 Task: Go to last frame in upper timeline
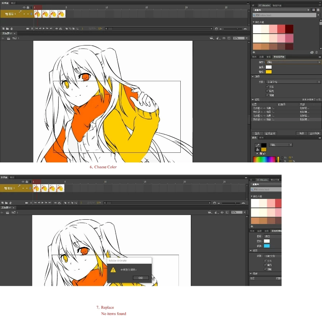point(51,29)
